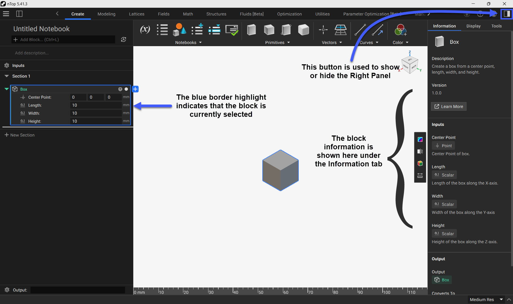This screenshot has height=304, width=513.
Task: Click the variable (x) icon
Action: point(145,29)
